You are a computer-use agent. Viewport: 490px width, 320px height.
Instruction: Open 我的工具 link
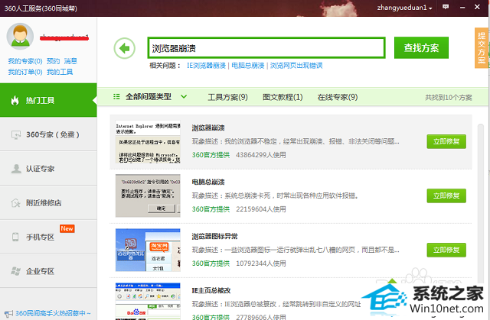[x=60, y=72]
